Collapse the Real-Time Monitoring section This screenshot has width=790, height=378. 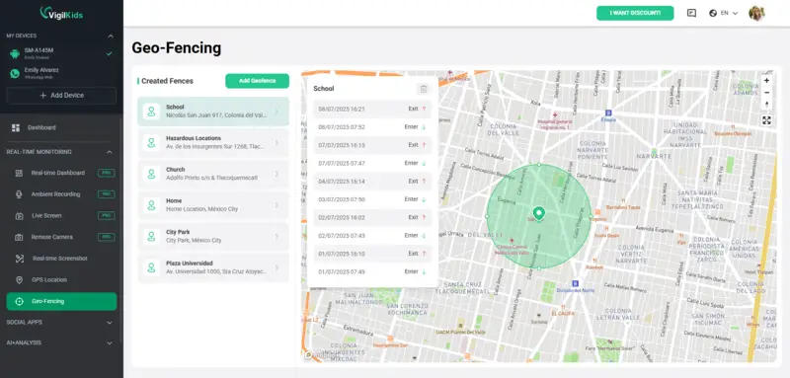click(111, 152)
